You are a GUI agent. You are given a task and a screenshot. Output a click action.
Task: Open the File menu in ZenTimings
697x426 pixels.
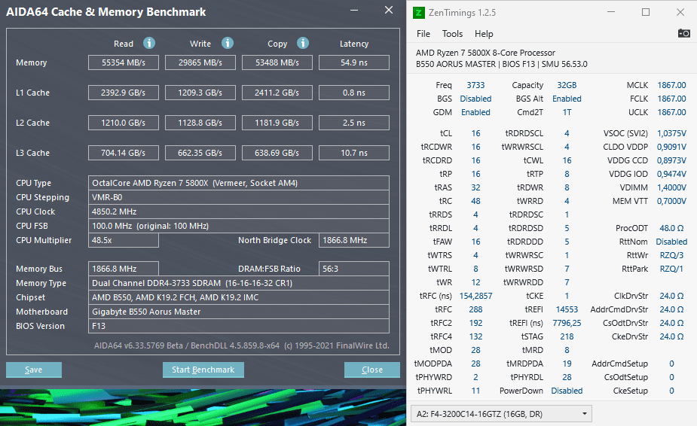[423, 34]
